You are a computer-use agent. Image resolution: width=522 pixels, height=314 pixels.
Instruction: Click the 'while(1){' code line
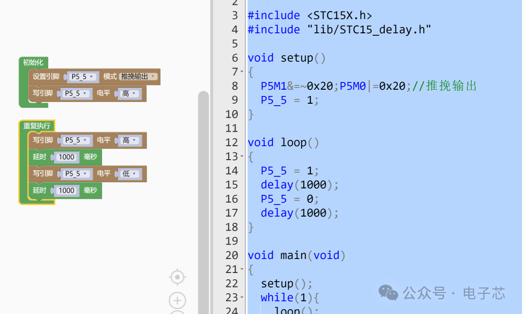click(x=290, y=298)
